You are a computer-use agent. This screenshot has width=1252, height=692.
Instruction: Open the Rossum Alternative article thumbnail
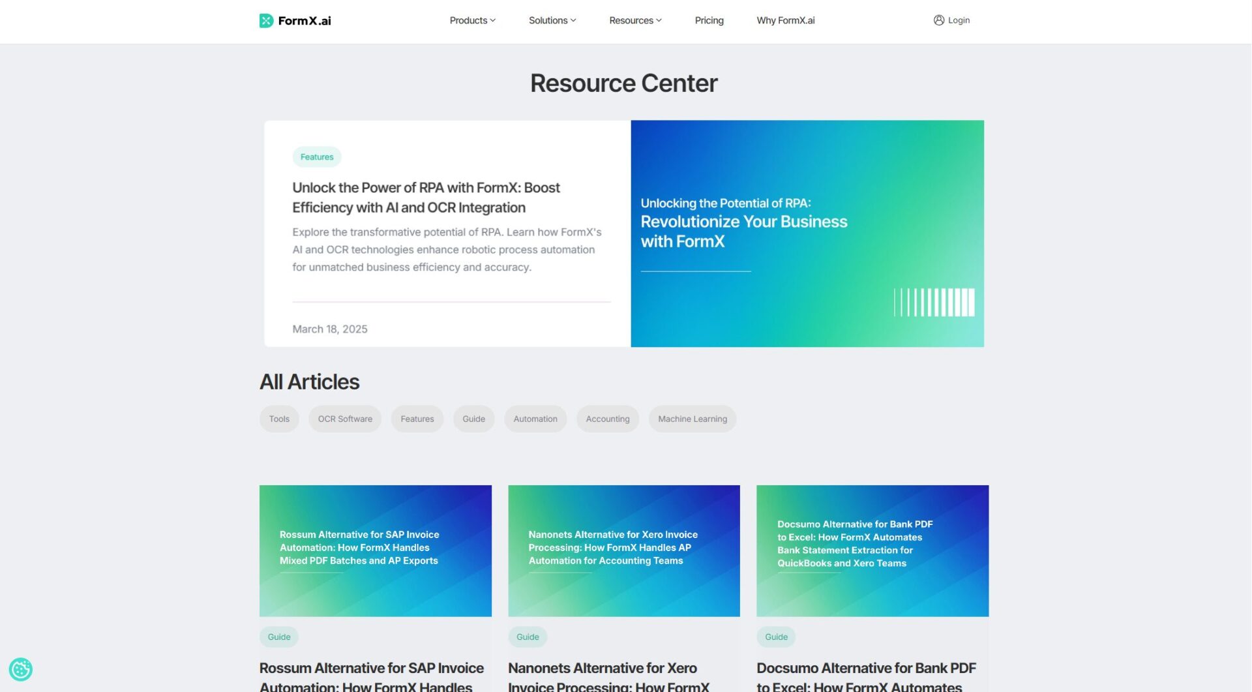(x=375, y=550)
